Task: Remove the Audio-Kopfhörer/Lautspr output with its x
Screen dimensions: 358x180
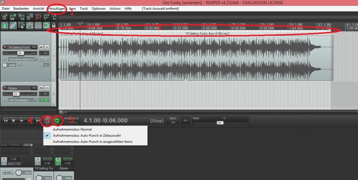Action: point(31,145)
